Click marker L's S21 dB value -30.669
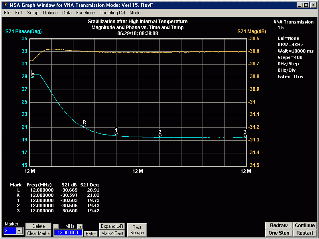 [x=69, y=190]
